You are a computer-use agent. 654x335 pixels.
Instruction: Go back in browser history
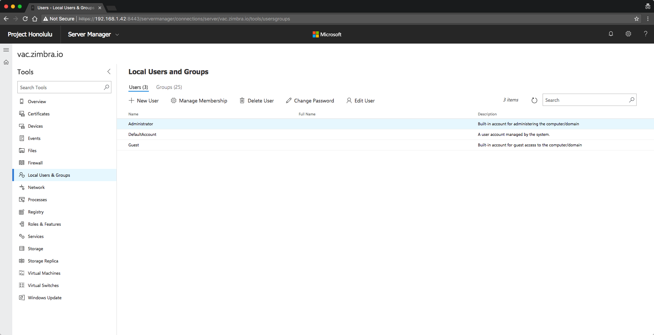[x=6, y=19]
